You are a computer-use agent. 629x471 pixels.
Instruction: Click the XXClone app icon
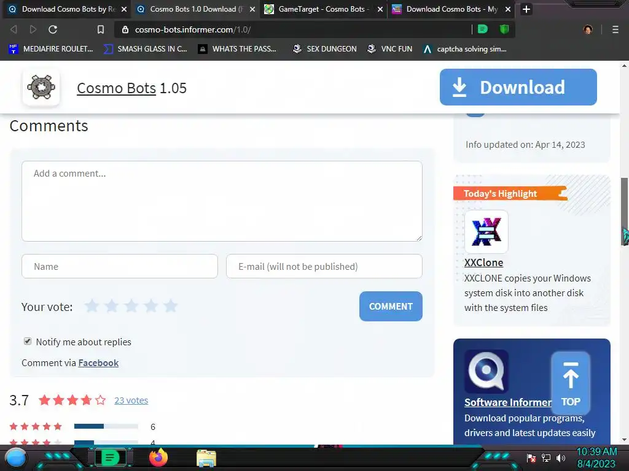pyautogui.click(x=486, y=231)
